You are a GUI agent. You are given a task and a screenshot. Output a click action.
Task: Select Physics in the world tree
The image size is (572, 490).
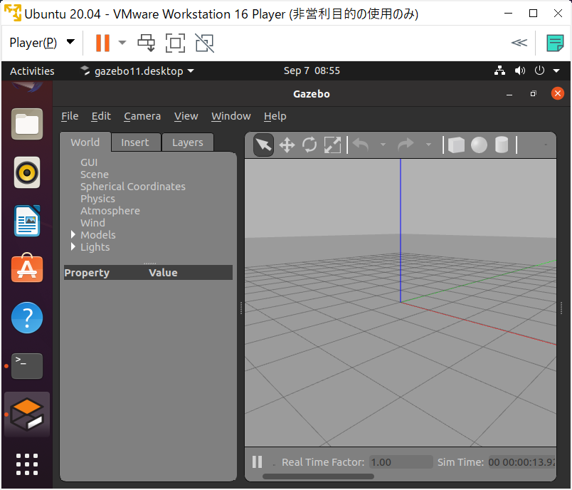coord(97,199)
